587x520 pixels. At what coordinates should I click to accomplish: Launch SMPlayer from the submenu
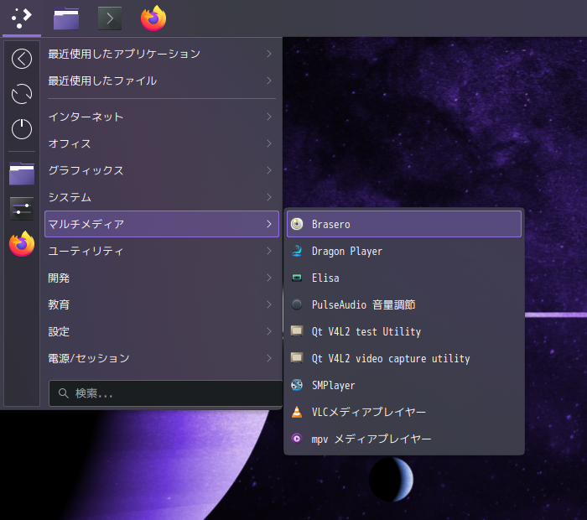404,385
